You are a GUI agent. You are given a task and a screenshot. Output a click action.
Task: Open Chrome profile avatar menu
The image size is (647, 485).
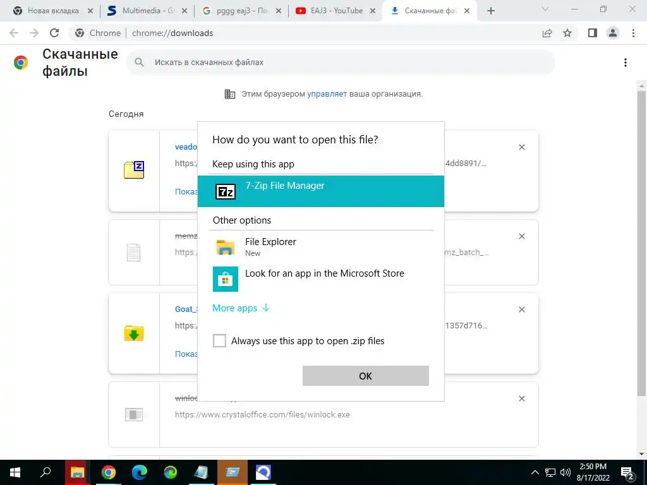coord(613,33)
